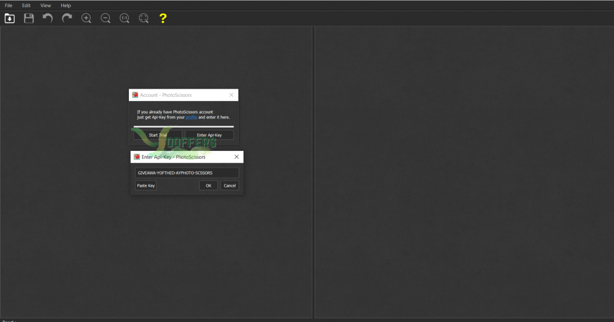Cancel the Enter Api-Key dialog
Viewport: 614px width, 322px height.
click(230, 186)
